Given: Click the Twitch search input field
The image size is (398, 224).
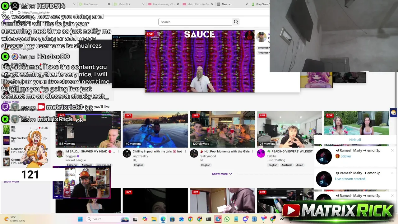Looking at the screenshot, I should coord(195,22).
